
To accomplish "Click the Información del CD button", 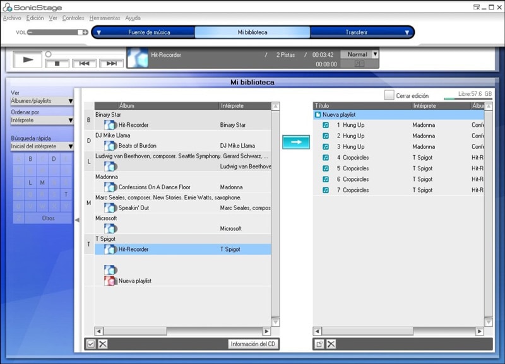I will (x=253, y=344).
